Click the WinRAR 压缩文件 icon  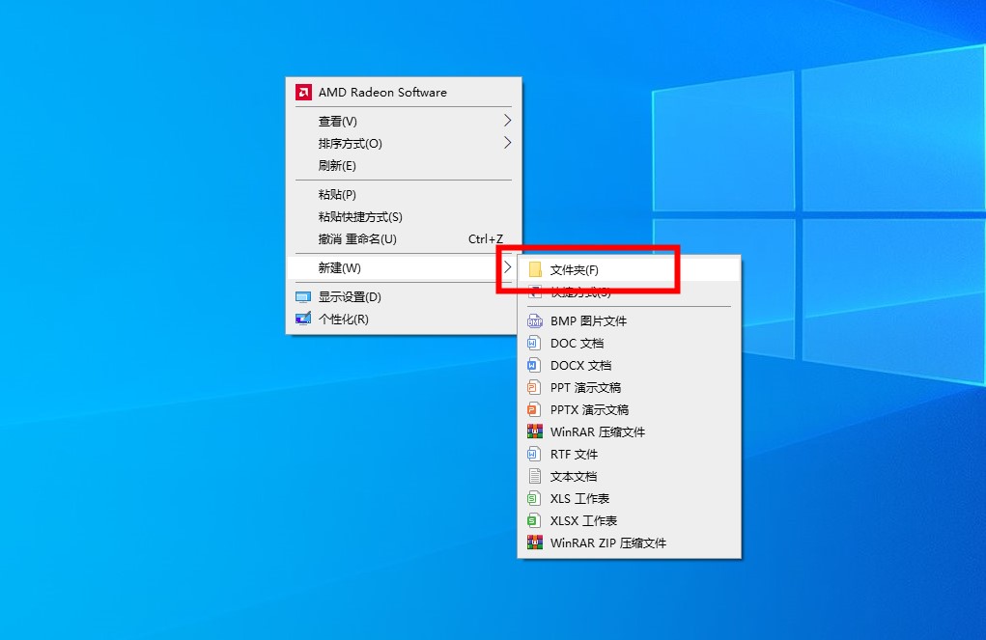click(x=534, y=432)
